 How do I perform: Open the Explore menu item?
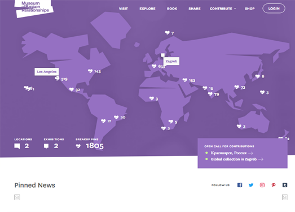coord(147,8)
